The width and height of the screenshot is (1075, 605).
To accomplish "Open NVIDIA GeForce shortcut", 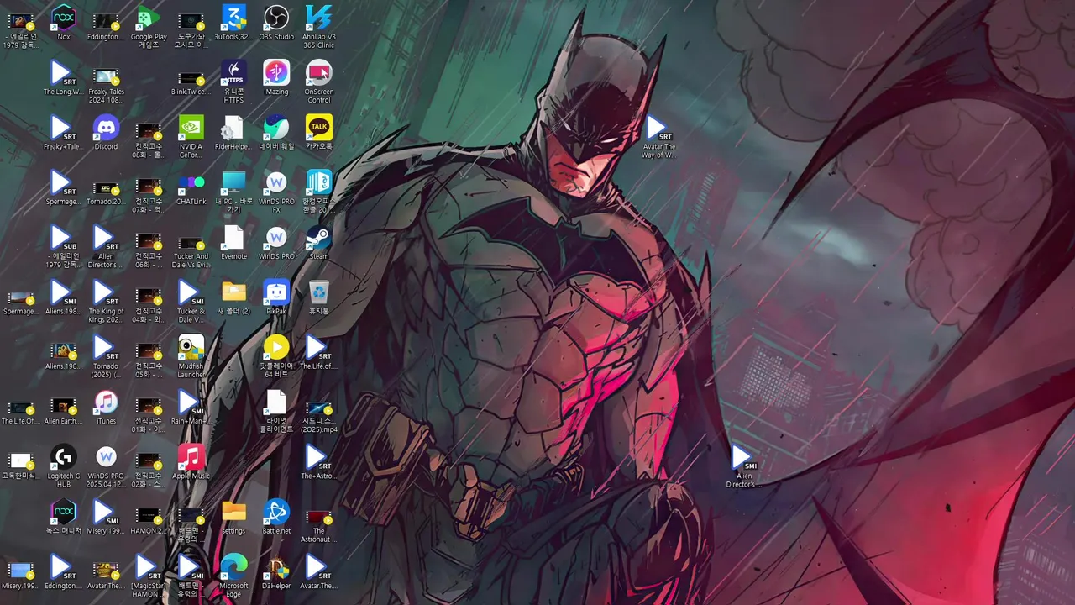I will (191, 136).
